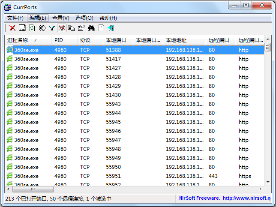Toggle the crossed-out filter icon

62,28
